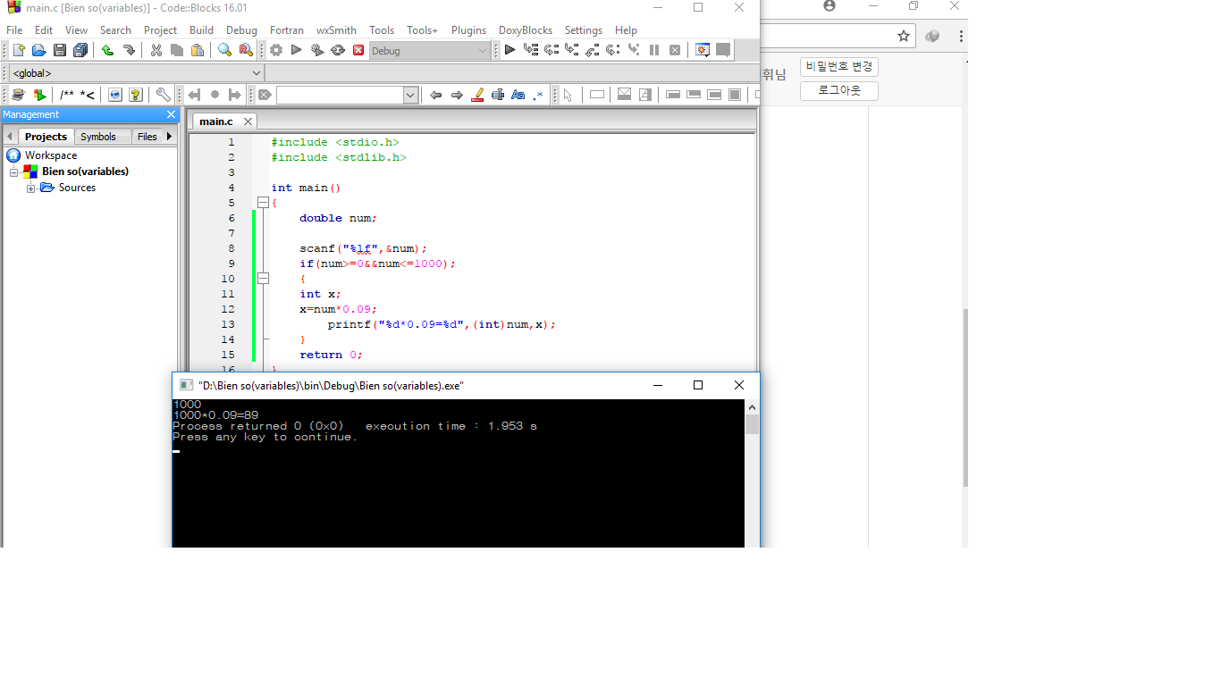Click the 로그아웃 button

pos(838,91)
